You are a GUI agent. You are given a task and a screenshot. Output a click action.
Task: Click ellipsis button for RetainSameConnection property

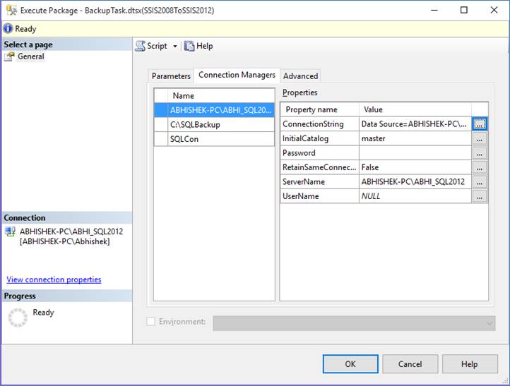480,168
